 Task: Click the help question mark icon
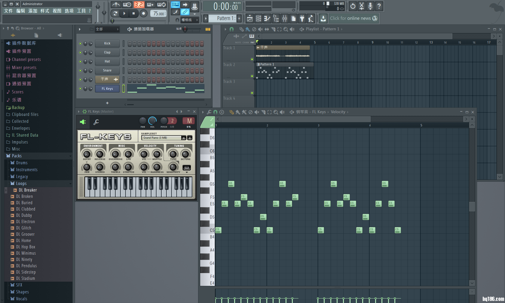click(379, 6)
